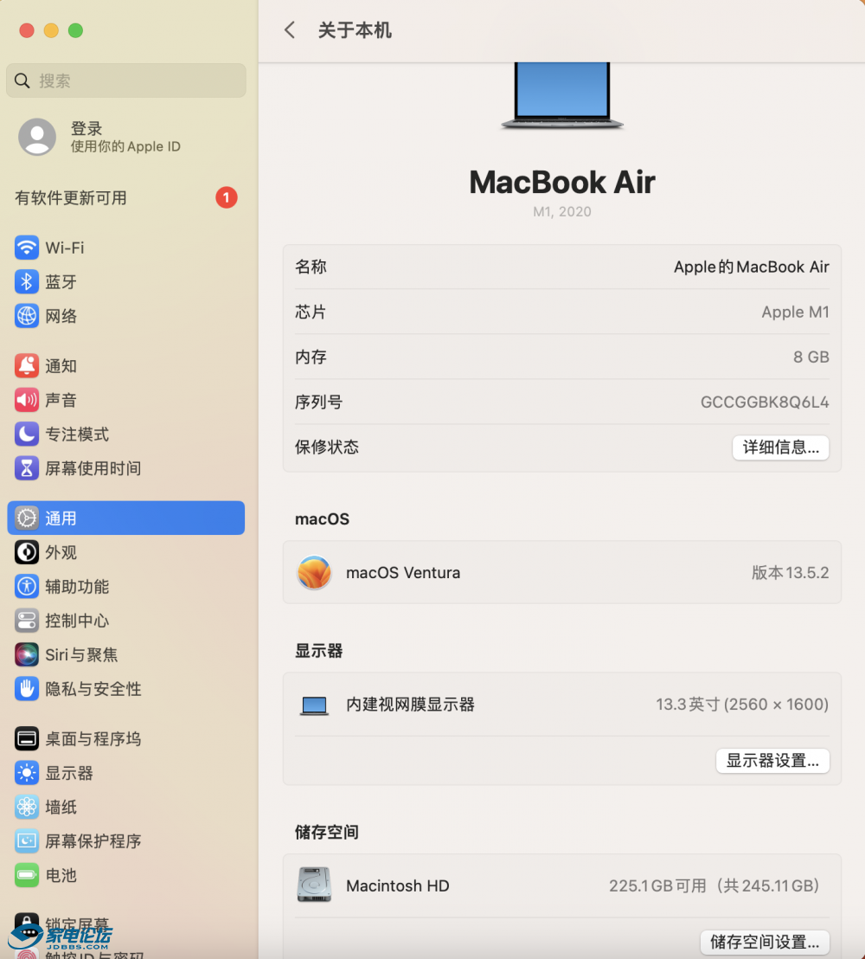This screenshot has width=865, height=959.
Task: Open 专注模式 moon icon
Action: [26, 434]
